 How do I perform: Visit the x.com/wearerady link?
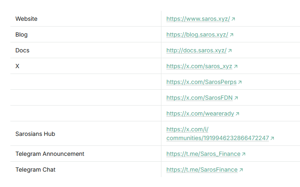[x=200, y=114]
